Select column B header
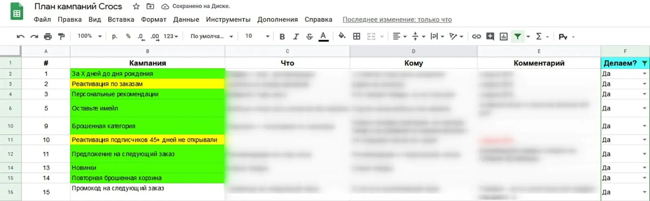Screen dimensions: 650x201 click(x=147, y=51)
